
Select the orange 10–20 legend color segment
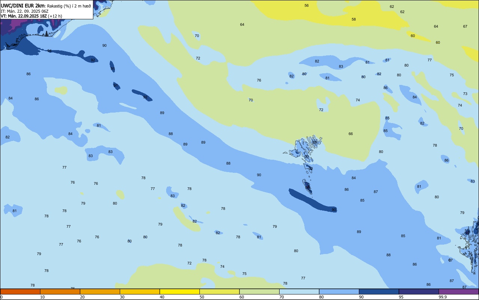[60, 291]
